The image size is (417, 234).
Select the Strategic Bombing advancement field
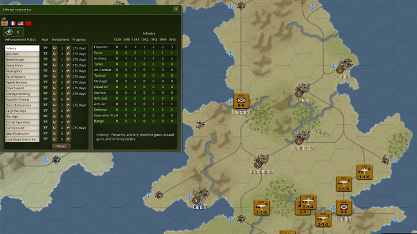(x=22, y=94)
